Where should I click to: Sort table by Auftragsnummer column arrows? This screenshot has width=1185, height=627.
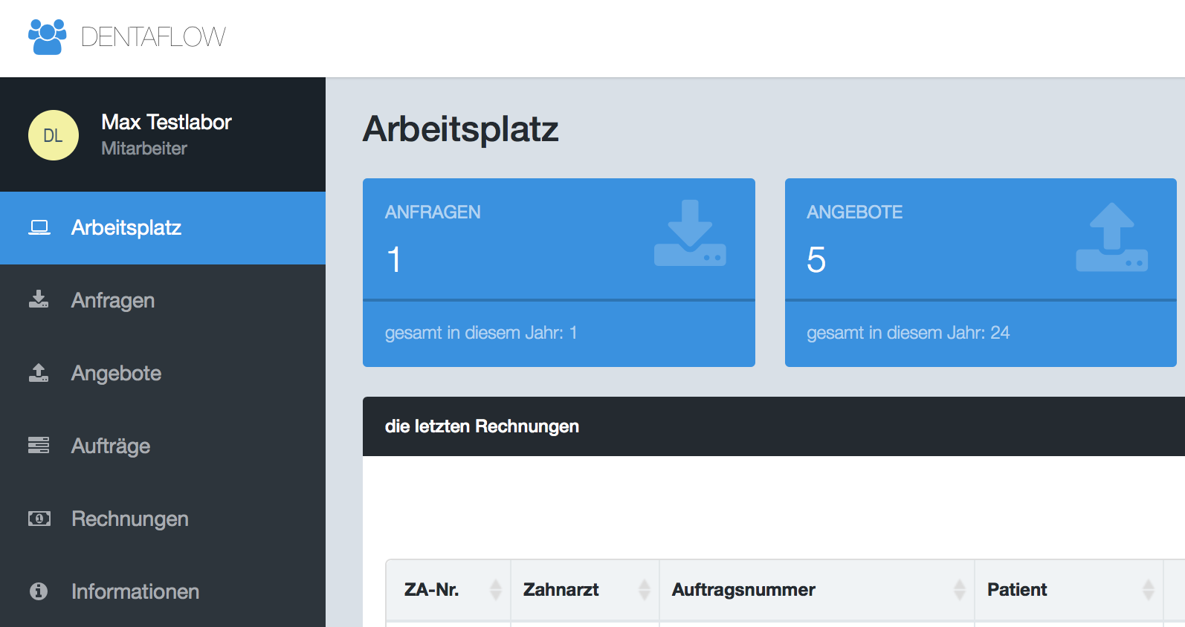pyautogui.click(x=960, y=590)
